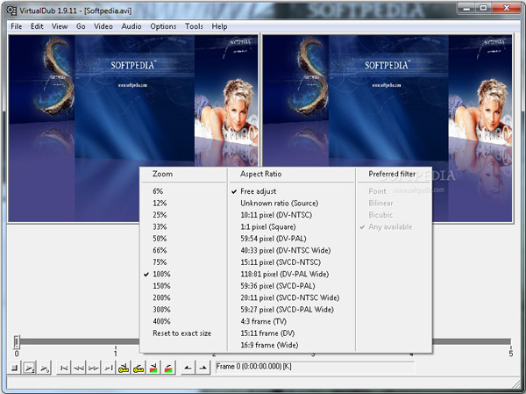Open the Audio menu
526x394 pixels.
point(131,26)
